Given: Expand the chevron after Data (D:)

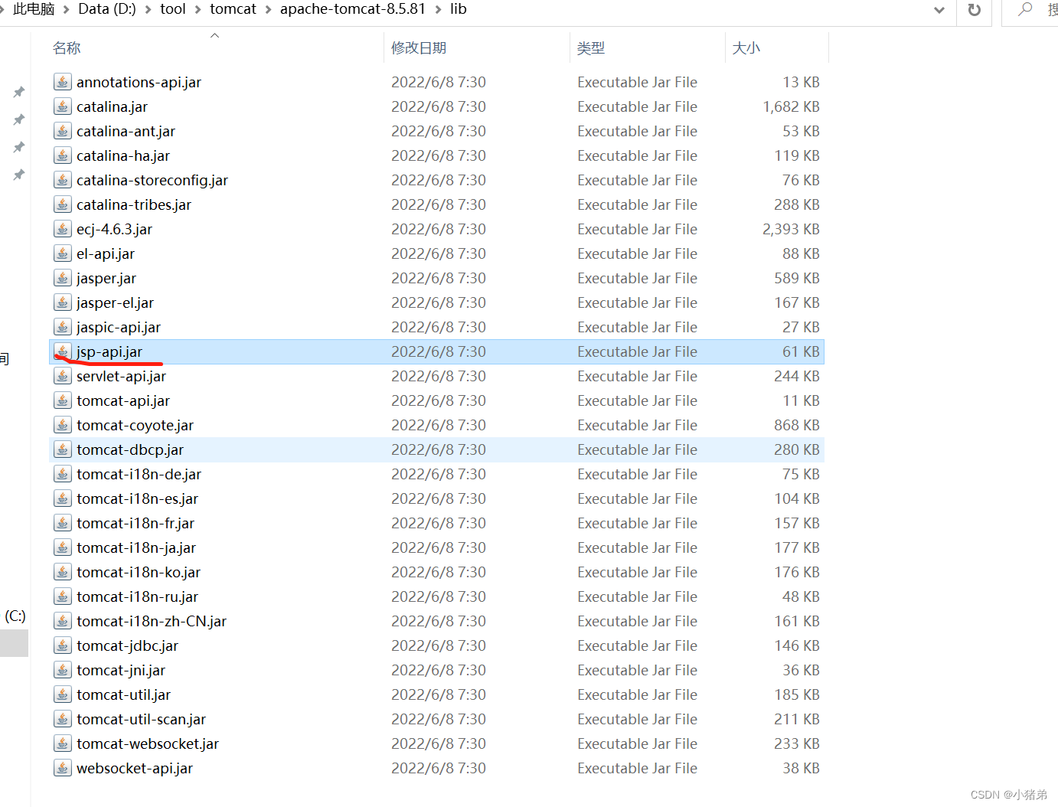Looking at the screenshot, I should [x=148, y=9].
